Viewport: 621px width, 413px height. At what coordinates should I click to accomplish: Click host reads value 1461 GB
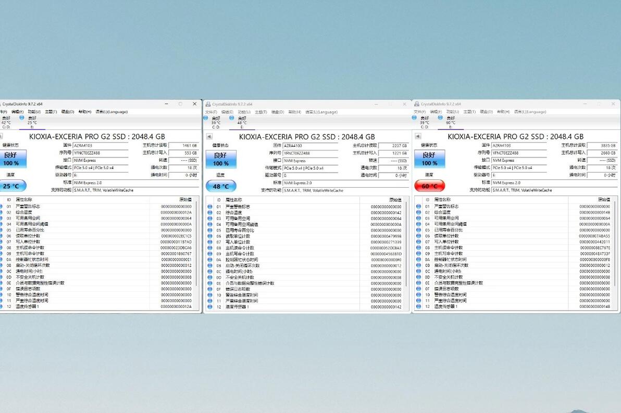183,146
